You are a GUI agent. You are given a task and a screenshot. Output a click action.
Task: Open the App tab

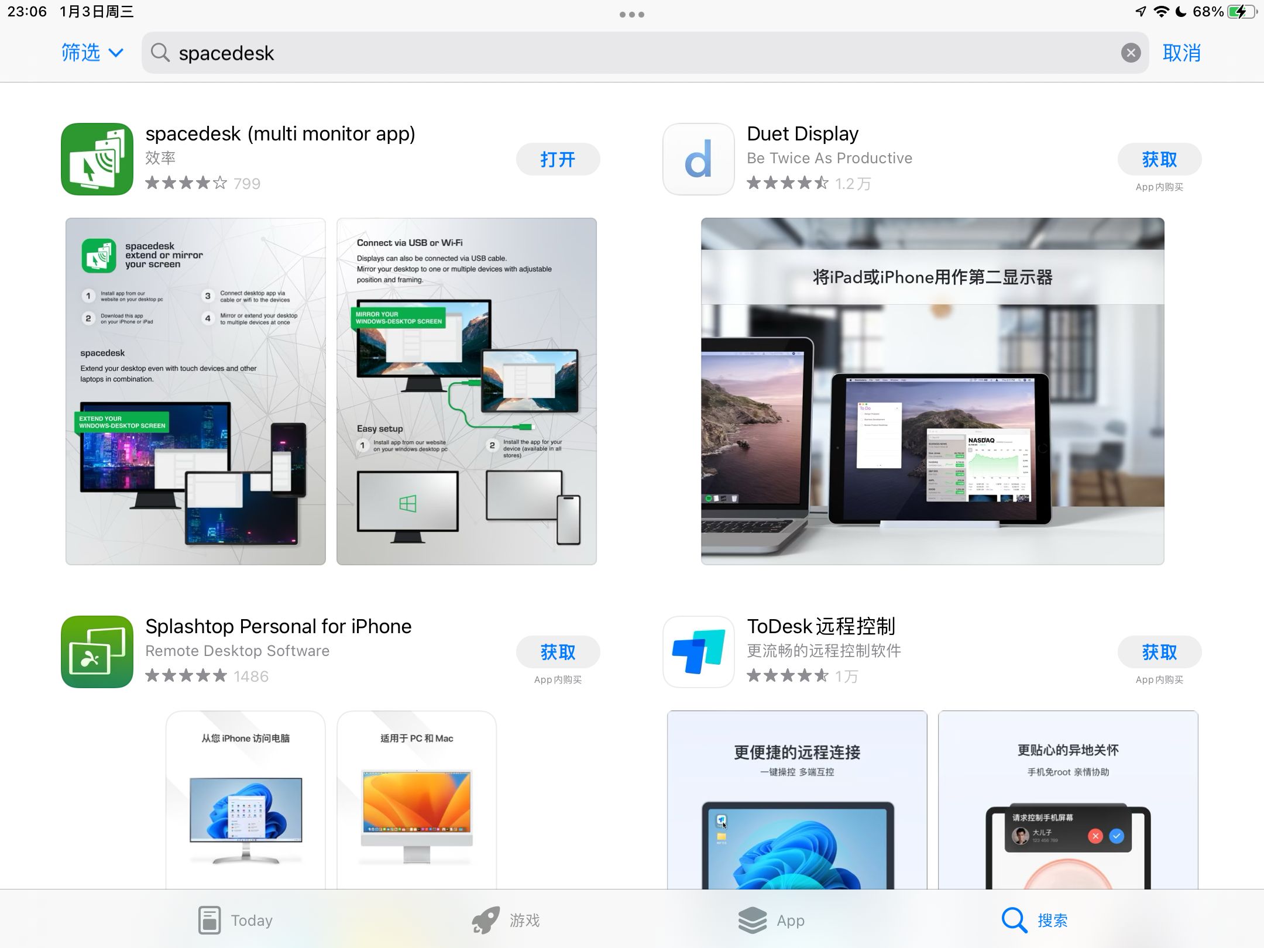click(x=771, y=920)
